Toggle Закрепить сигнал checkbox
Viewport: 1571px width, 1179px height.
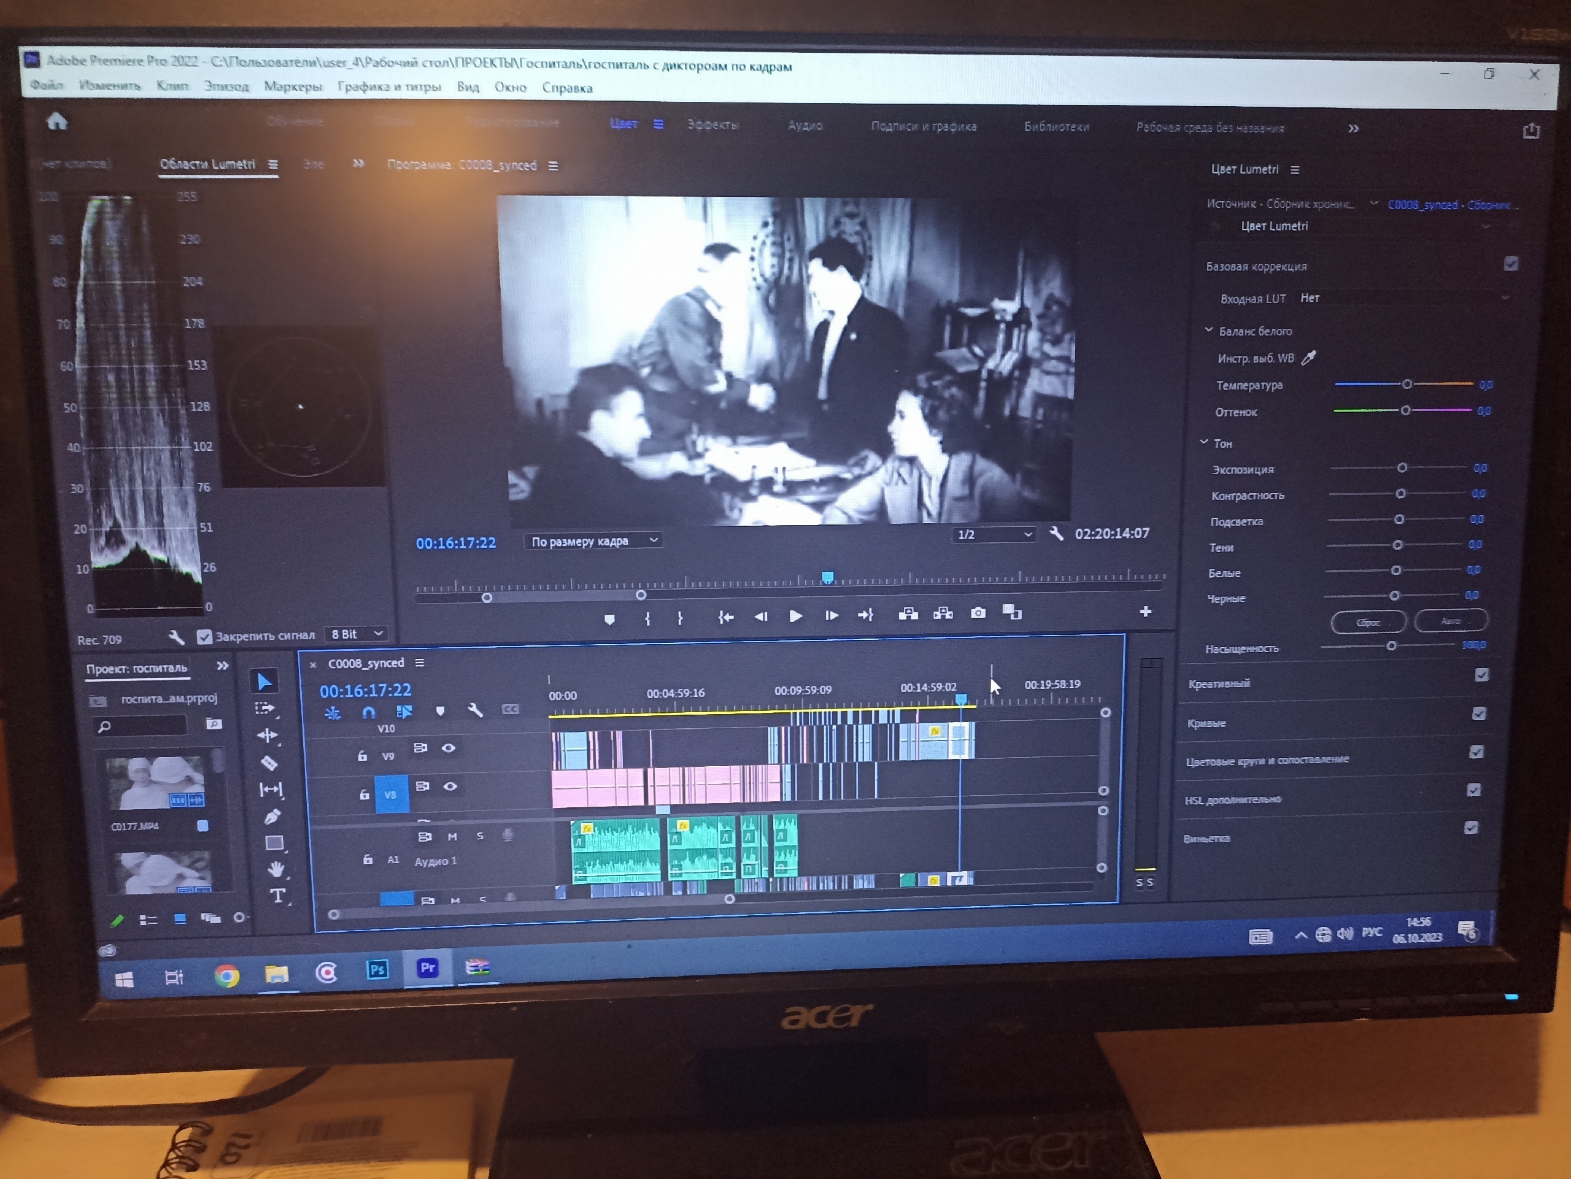(x=204, y=637)
